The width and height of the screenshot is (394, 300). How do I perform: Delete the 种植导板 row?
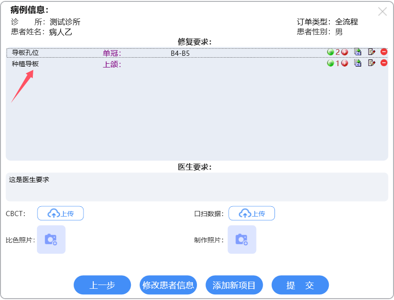point(384,63)
